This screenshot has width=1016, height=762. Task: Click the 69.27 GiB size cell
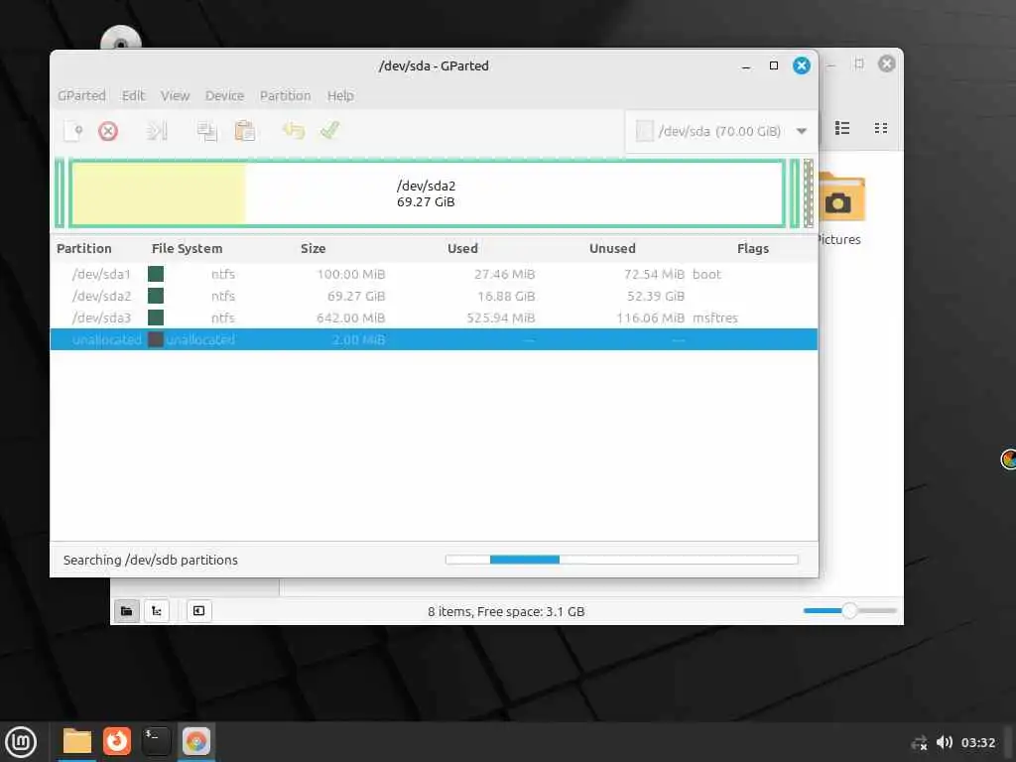(356, 296)
